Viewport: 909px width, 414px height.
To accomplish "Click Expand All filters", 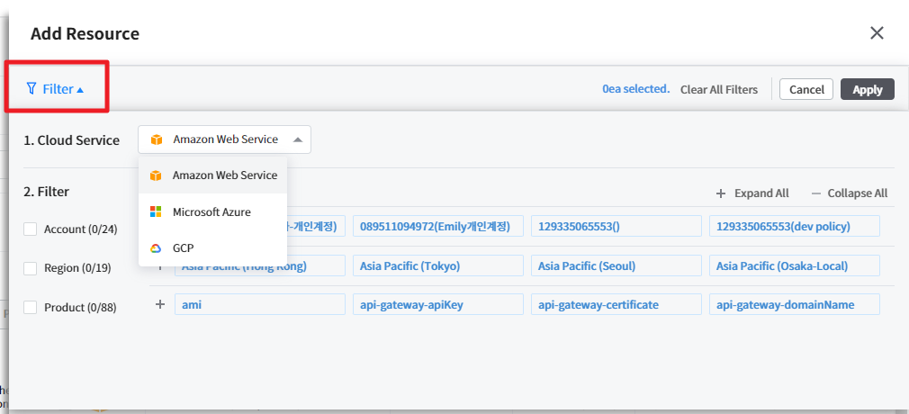I will click(x=752, y=193).
